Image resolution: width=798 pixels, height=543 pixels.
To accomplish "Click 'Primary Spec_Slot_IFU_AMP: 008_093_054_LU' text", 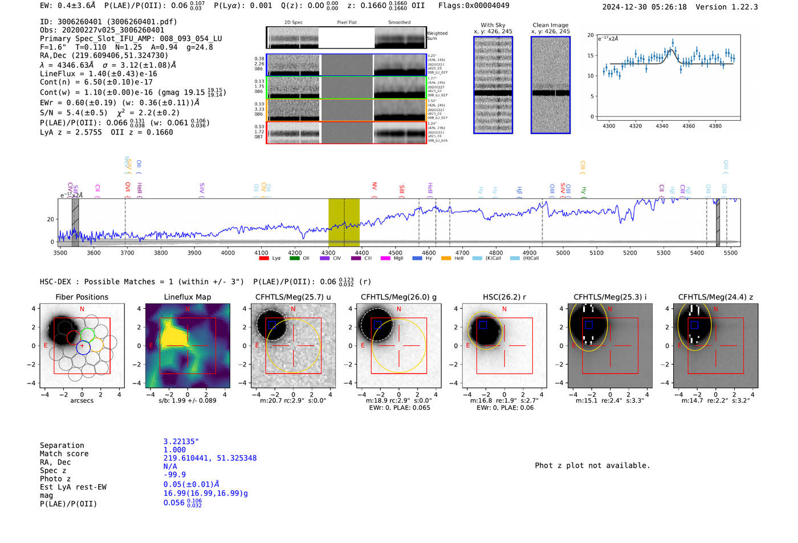I will coord(131,39).
